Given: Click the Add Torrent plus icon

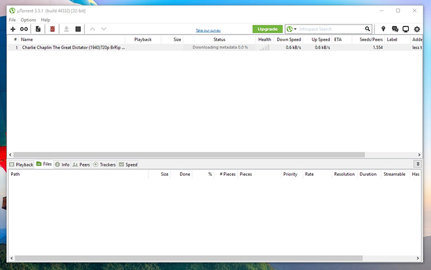Looking at the screenshot, I should tap(12, 29).
